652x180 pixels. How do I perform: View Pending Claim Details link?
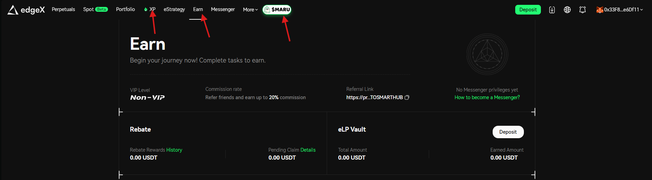tap(308, 150)
